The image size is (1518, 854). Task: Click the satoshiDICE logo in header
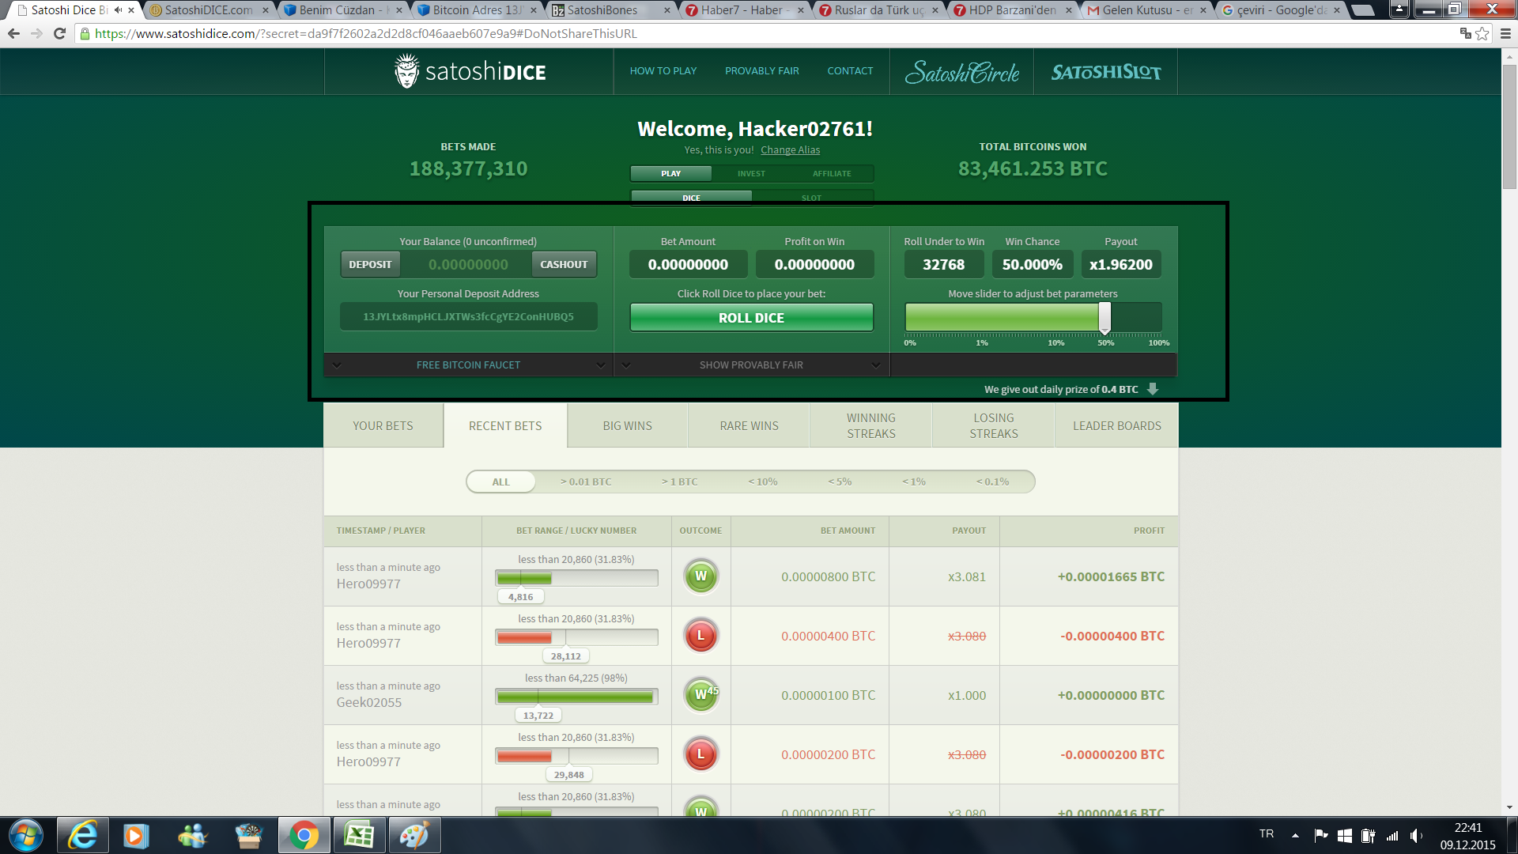pyautogui.click(x=470, y=72)
